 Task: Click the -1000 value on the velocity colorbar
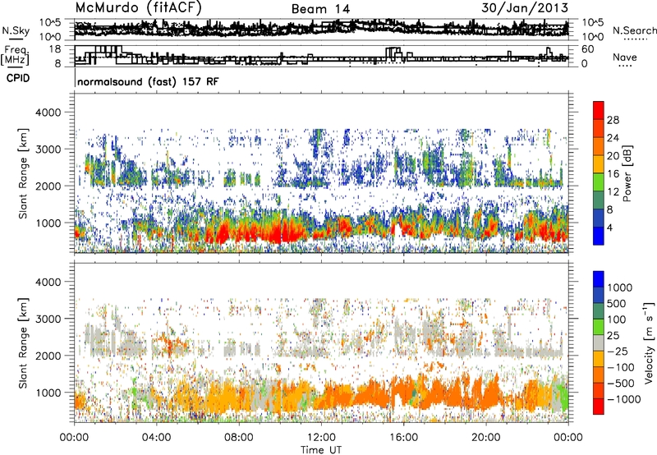pyautogui.click(x=624, y=399)
